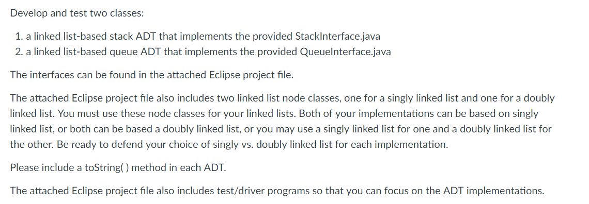Click the 'Develop and test two classes' heading

click(77, 13)
